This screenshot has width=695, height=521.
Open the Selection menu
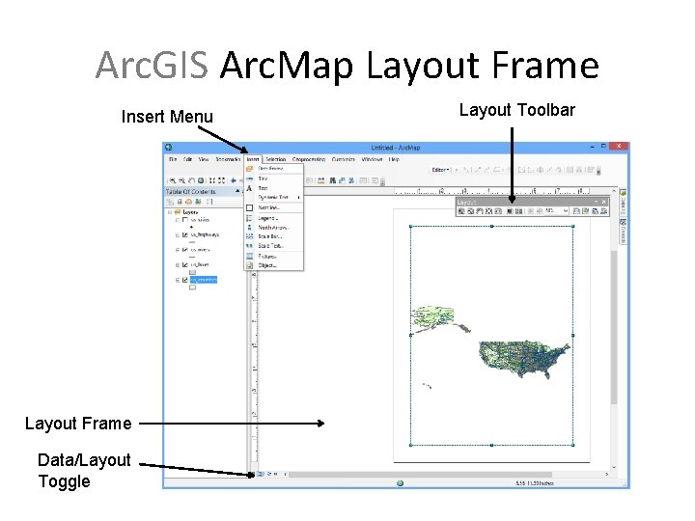pyautogui.click(x=276, y=159)
